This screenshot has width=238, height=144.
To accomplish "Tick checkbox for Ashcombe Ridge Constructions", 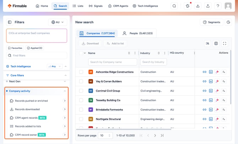I will coord(81,72).
